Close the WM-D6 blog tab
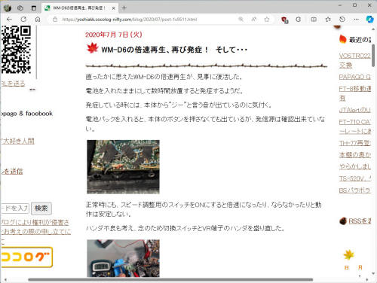 [x=113, y=8]
